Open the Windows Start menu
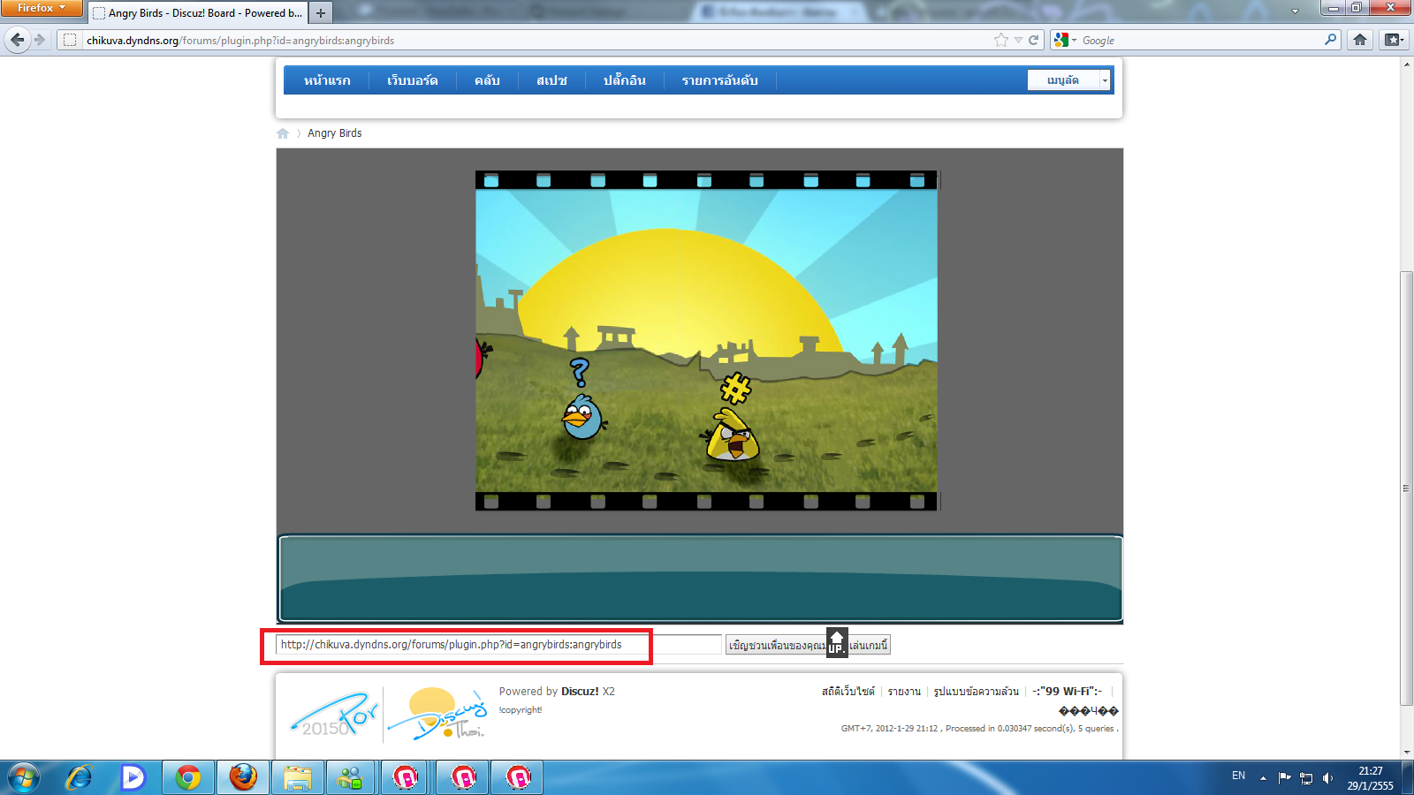Image resolution: width=1414 pixels, height=795 pixels. [x=24, y=777]
